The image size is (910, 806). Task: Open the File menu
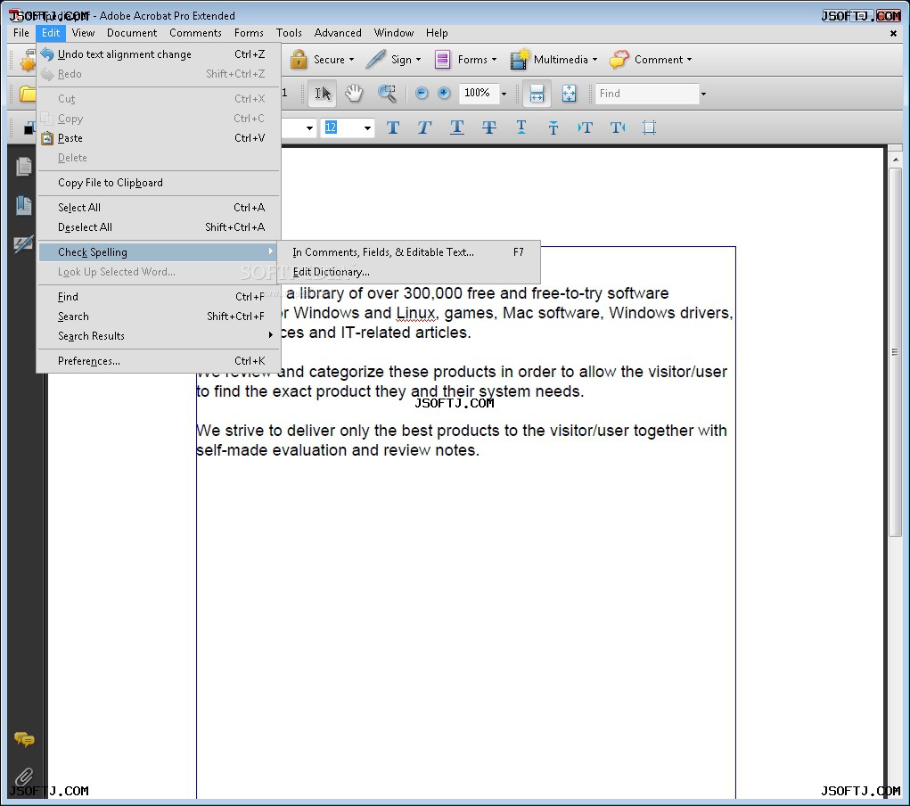(x=21, y=33)
